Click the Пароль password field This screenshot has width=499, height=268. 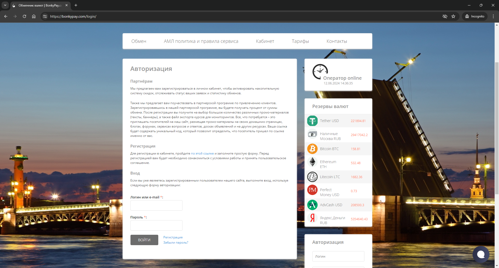point(156,225)
